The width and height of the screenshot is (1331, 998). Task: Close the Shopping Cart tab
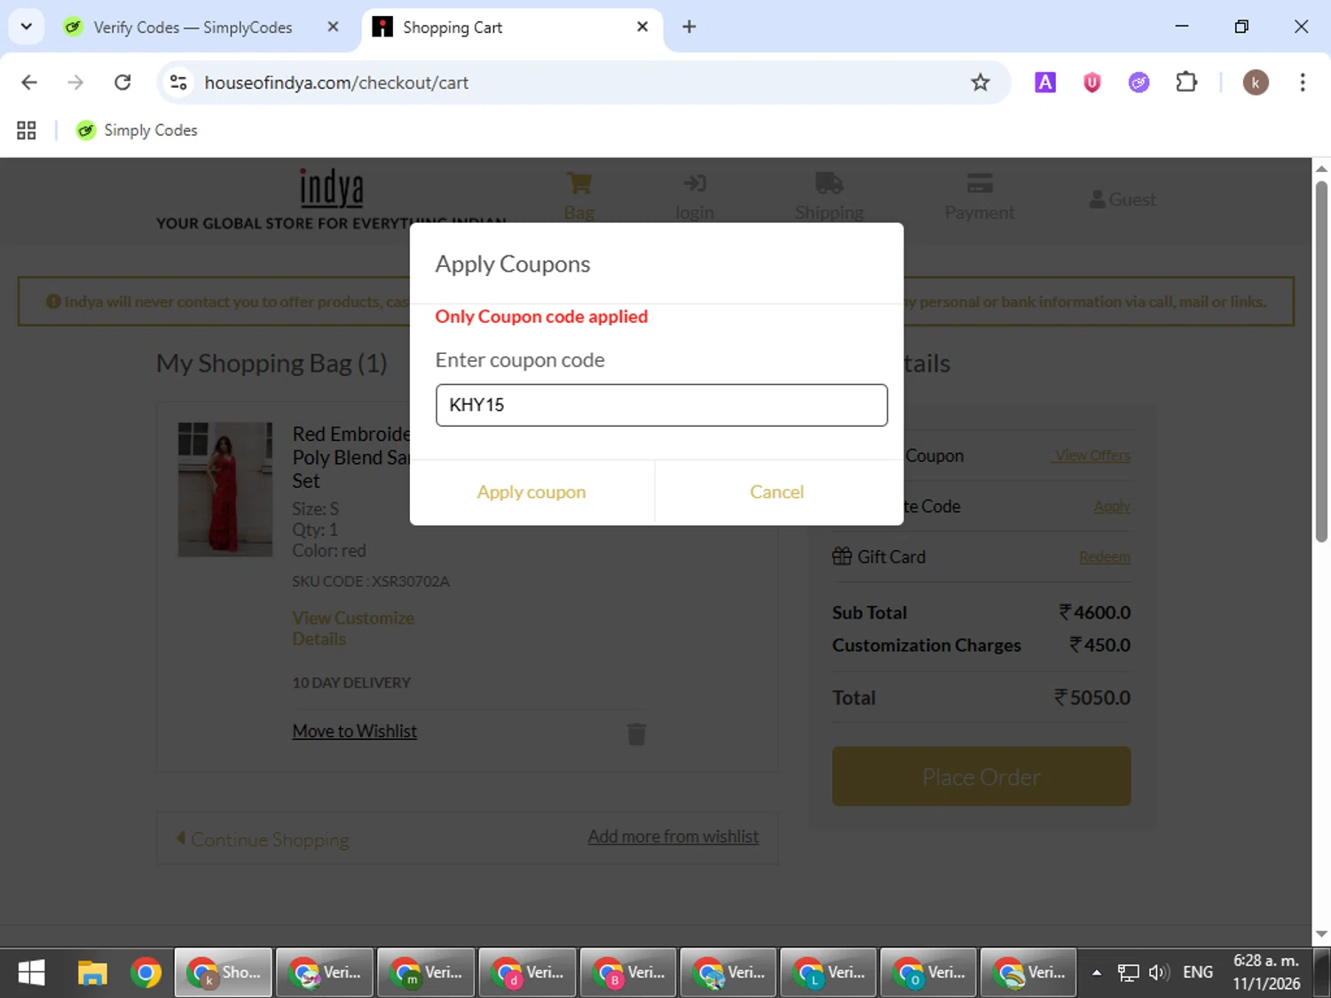[x=642, y=27]
